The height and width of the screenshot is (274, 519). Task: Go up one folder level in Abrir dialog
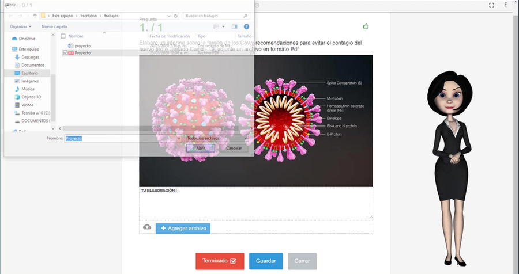[x=35, y=16]
